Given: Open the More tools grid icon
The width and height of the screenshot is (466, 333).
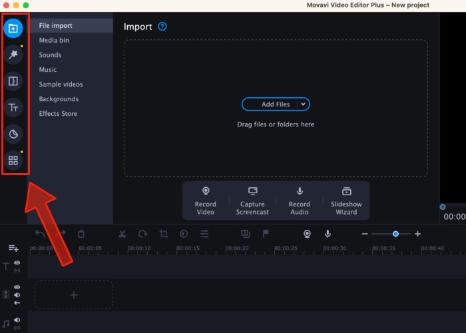Looking at the screenshot, I should point(13,161).
